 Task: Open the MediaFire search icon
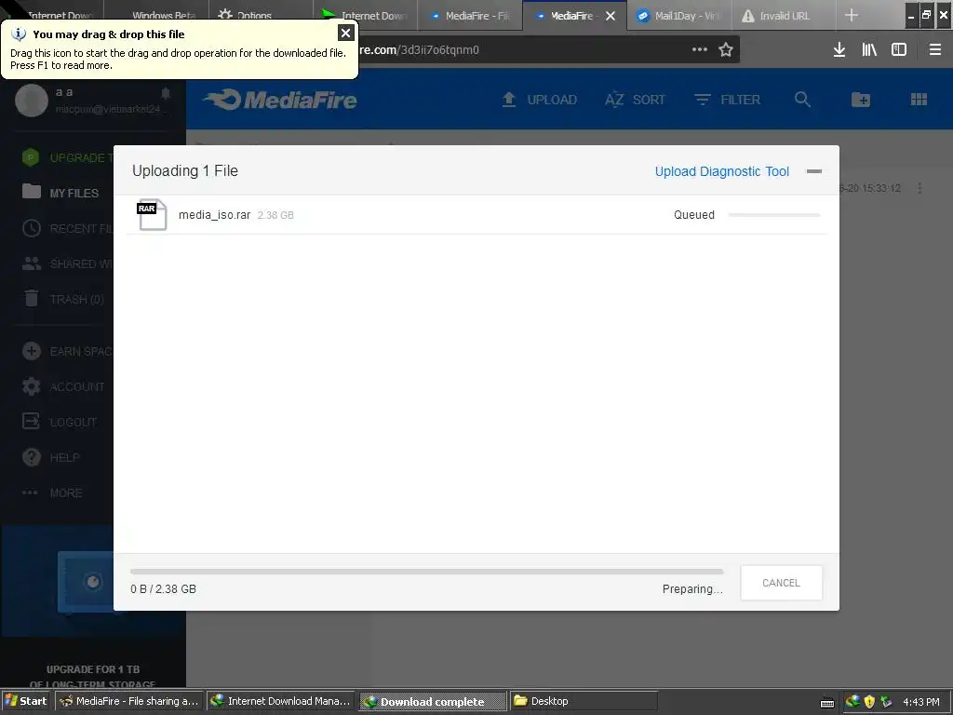pos(802,99)
